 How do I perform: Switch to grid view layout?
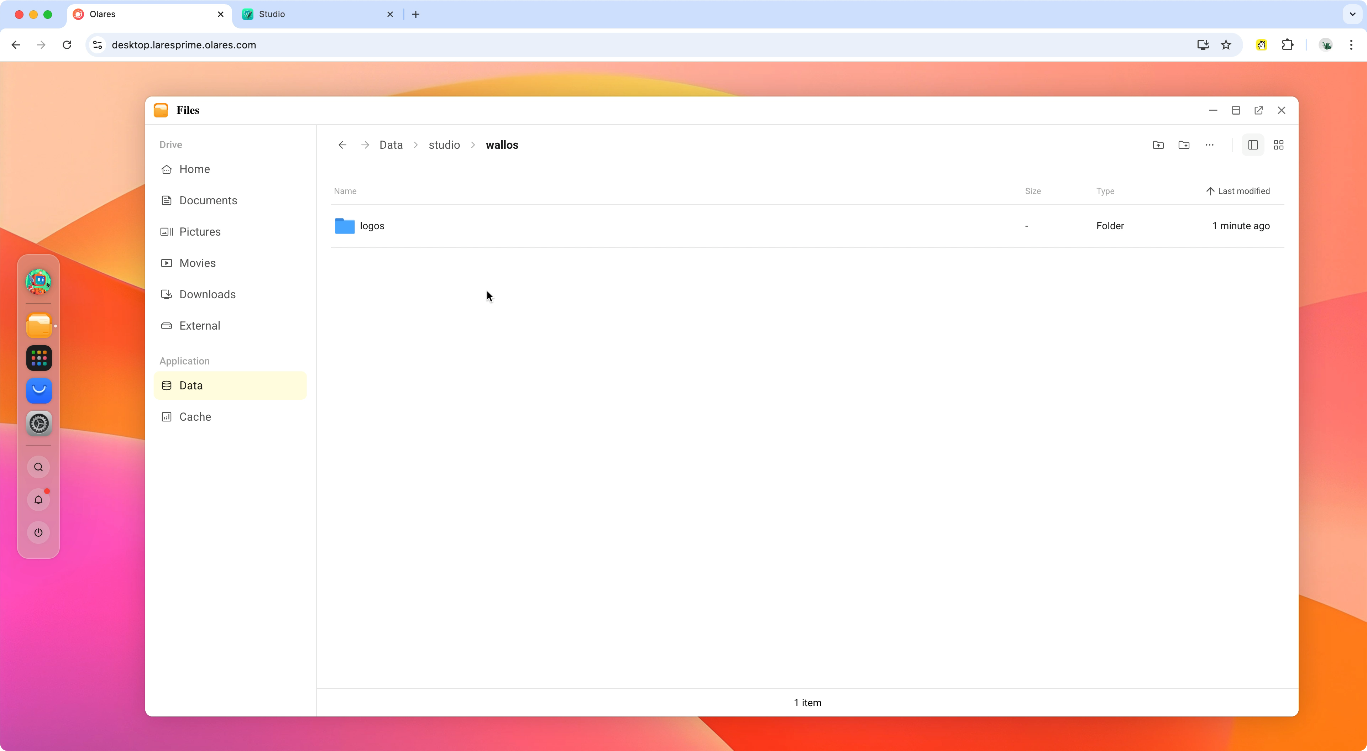pos(1279,145)
